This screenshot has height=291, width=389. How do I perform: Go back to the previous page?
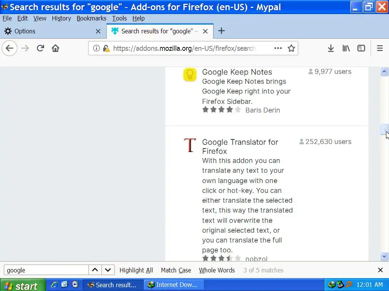click(x=9, y=48)
